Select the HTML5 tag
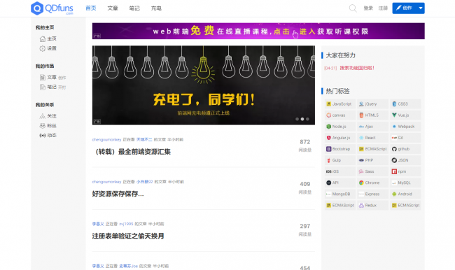 [x=372, y=115]
